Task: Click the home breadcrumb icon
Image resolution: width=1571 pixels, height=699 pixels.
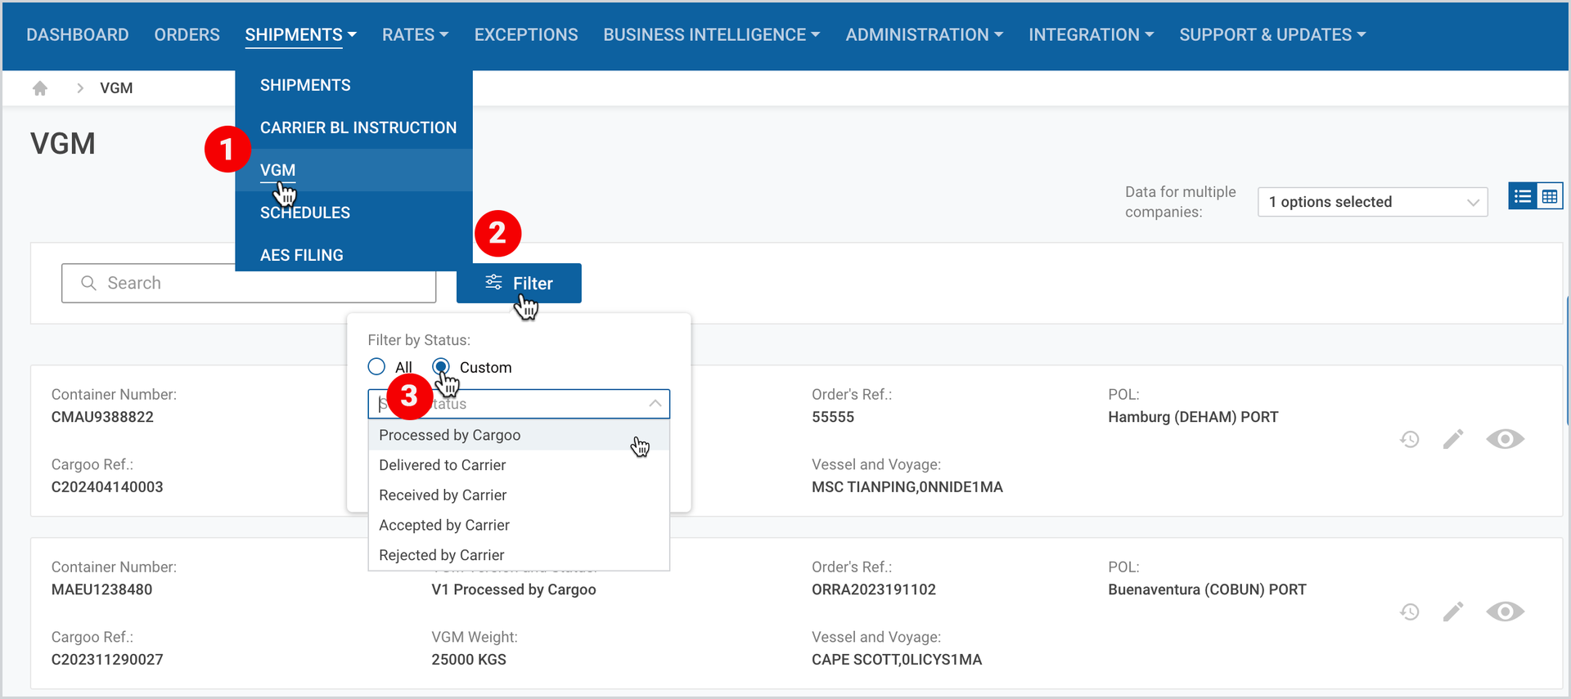Action: coord(40,88)
